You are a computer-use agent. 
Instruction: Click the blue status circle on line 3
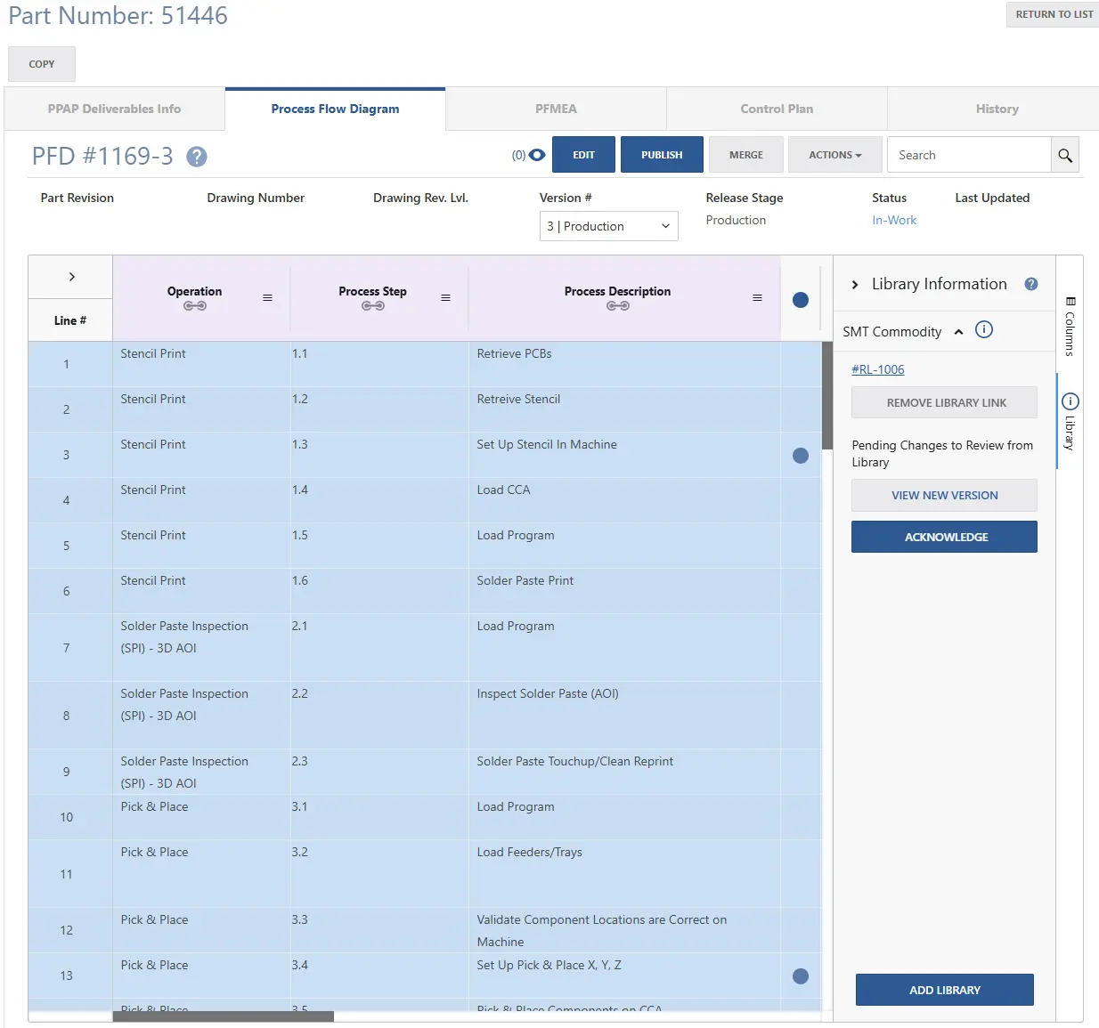pos(800,455)
